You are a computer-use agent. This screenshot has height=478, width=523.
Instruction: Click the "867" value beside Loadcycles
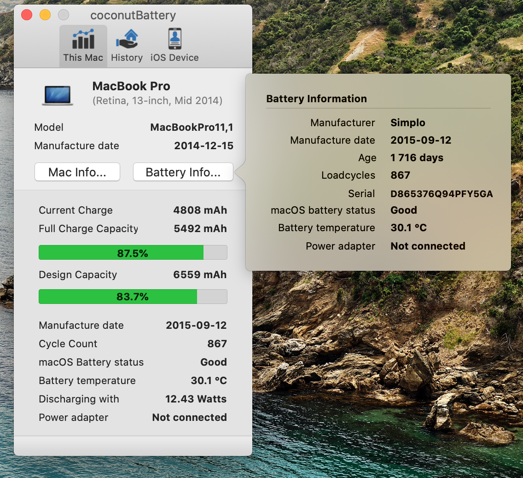click(400, 175)
